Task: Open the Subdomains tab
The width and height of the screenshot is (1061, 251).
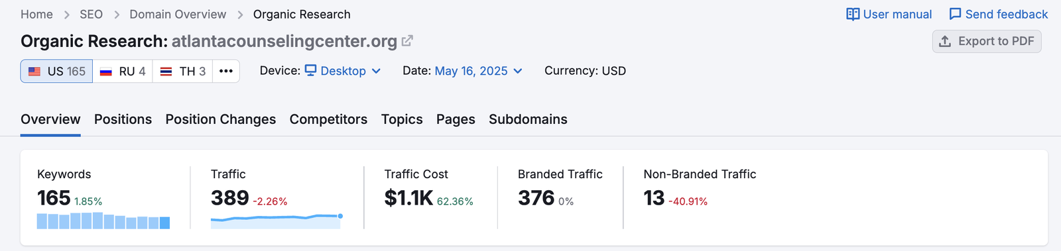Action: click(x=528, y=119)
